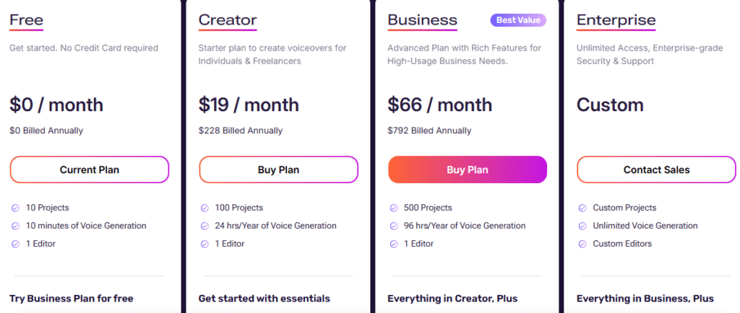Screen dimensions: 740x313
Task: Click Try Business Plan for free
Action: 72,299
